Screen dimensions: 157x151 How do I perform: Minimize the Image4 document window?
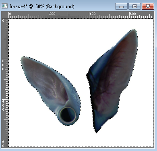pyautogui.click(x=121, y=6)
